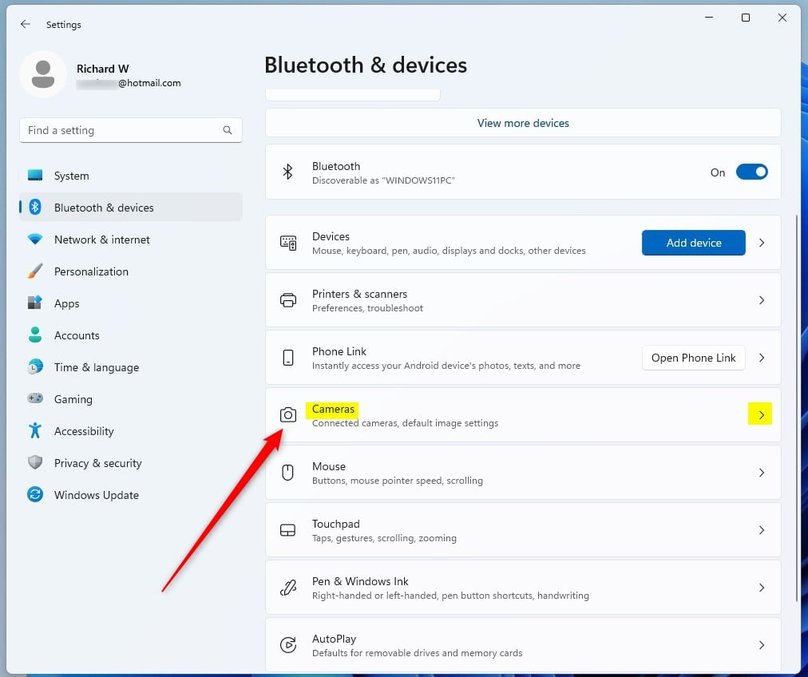Open the View more devices link
Viewport: 808px width, 677px height.
(x=523, y=123)
